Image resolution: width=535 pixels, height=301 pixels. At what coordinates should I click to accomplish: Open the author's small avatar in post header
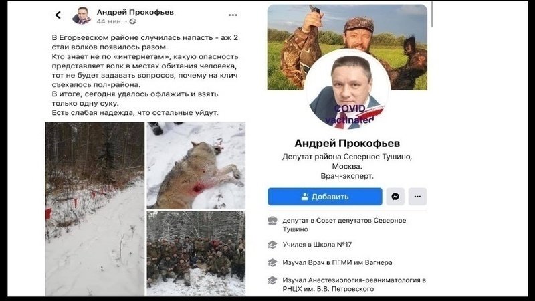(x=82, y=15)
